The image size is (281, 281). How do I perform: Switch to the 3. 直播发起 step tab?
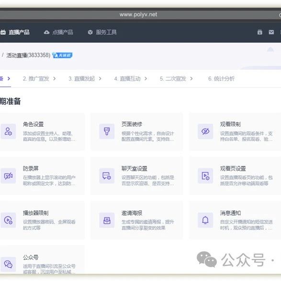(x=82, y=79)
